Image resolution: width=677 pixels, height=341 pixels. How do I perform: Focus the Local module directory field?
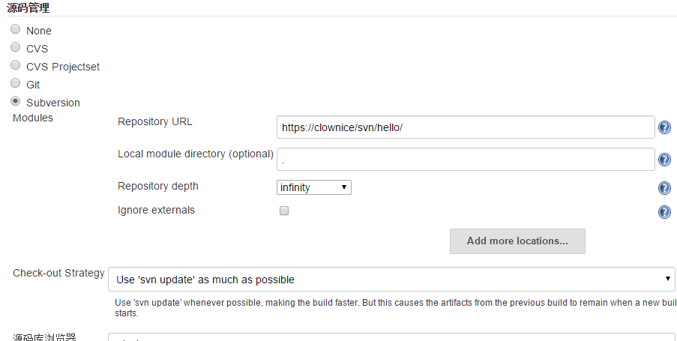coord(466,160)
